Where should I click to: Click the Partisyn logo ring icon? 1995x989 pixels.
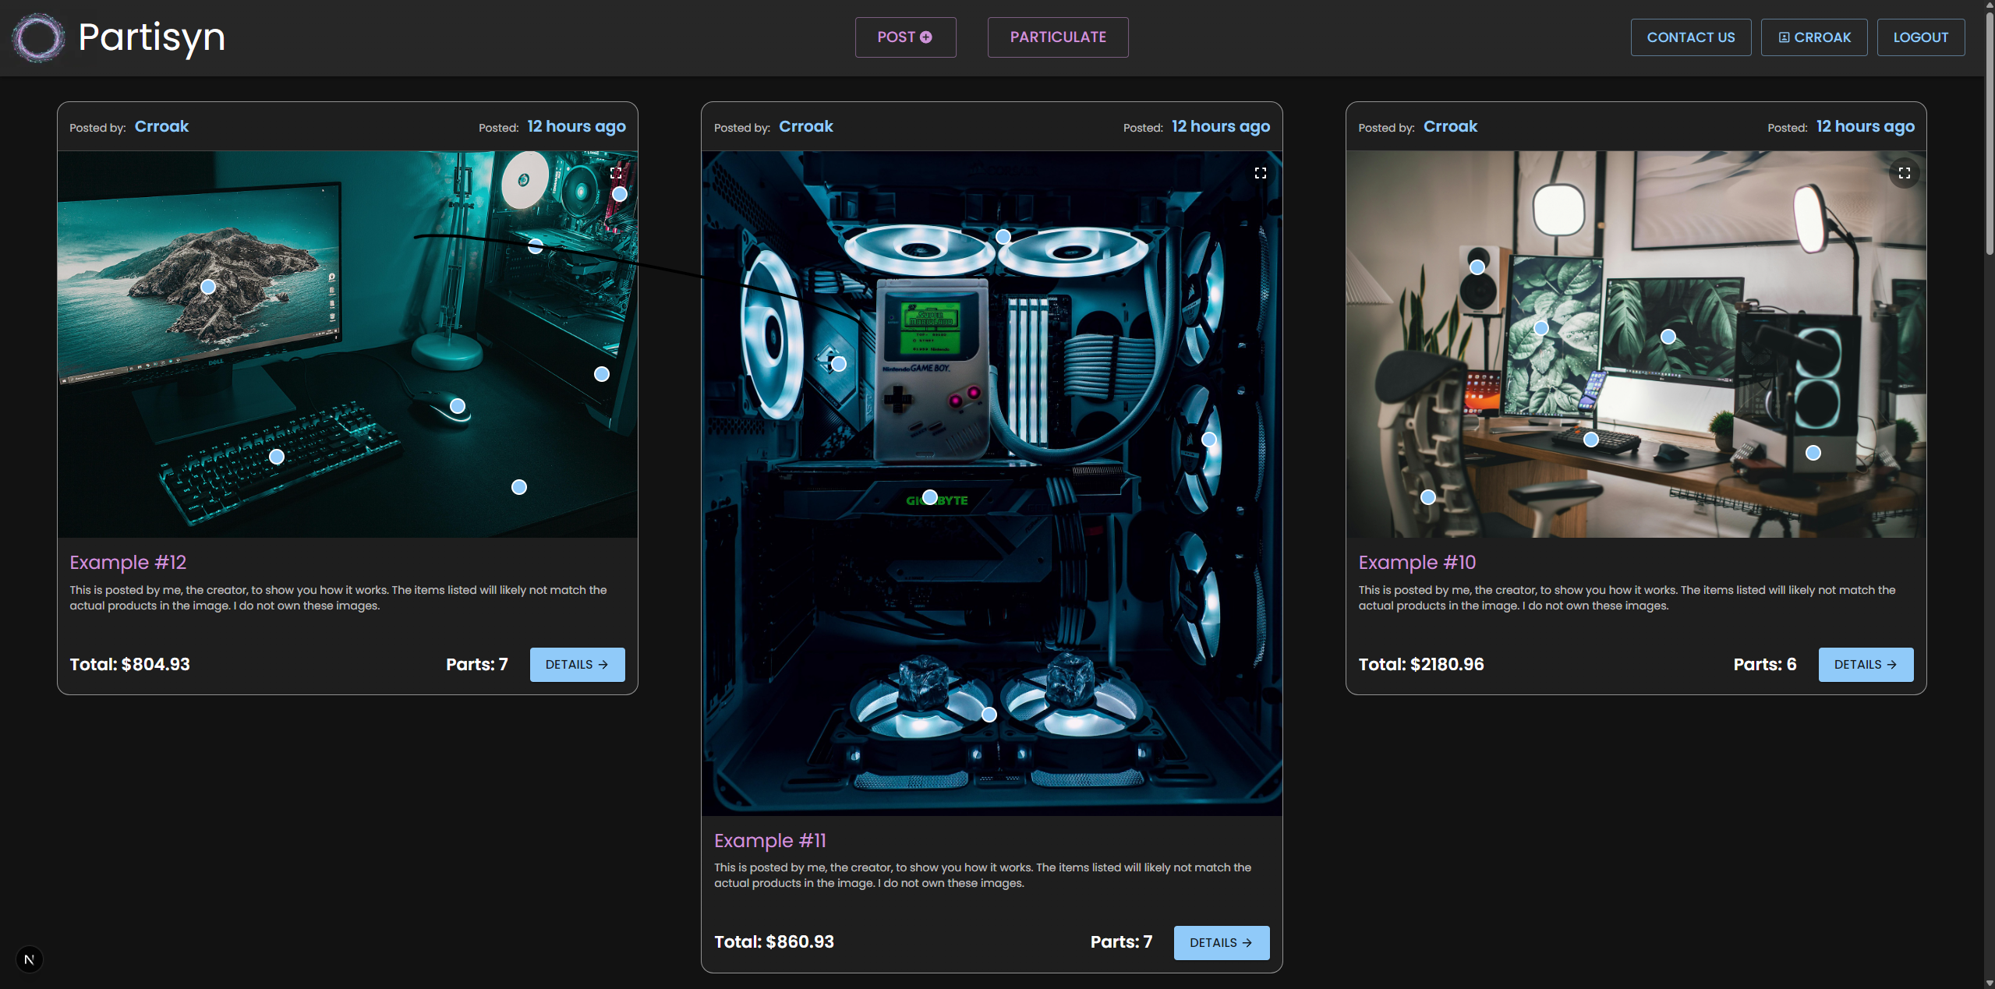38,37
